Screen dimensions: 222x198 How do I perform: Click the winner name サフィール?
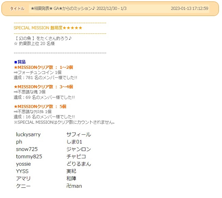point(79,135)
